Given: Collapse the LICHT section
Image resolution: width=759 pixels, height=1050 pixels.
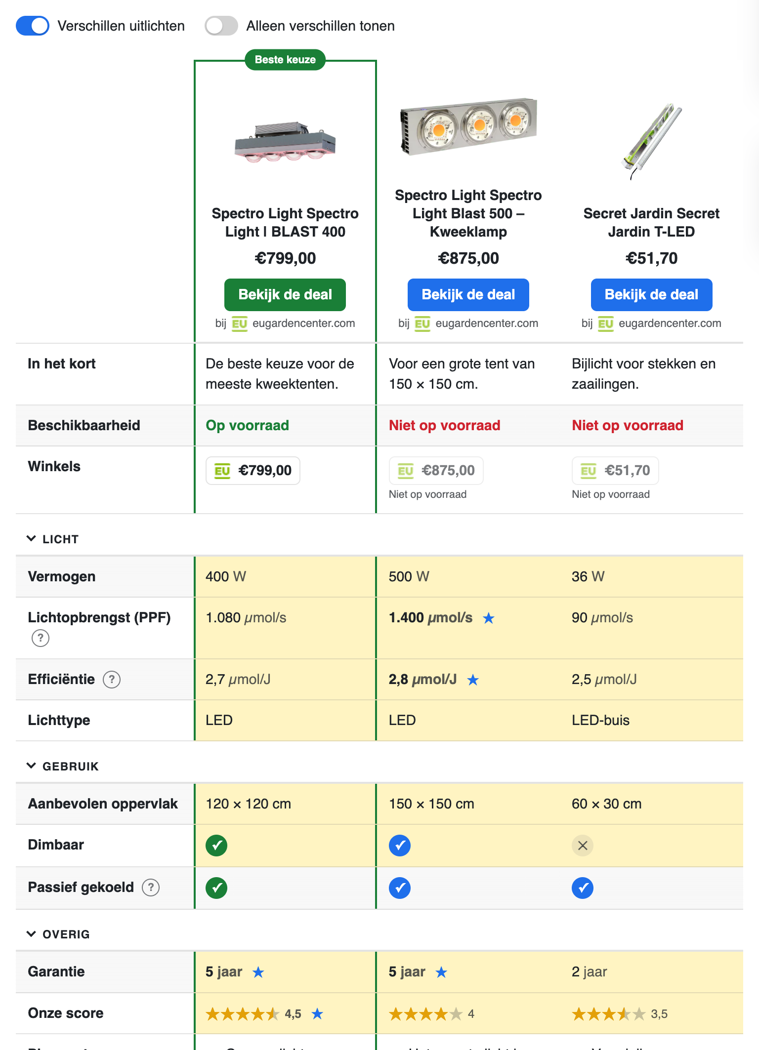Looking at the screenshot, I should [52, 539].
